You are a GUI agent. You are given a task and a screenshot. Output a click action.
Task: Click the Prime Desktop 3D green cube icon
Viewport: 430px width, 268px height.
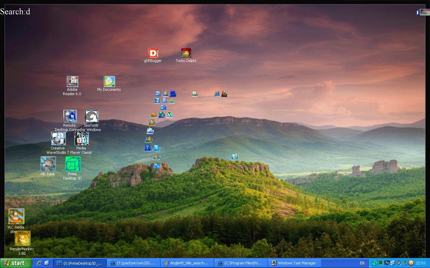[73, 164]
